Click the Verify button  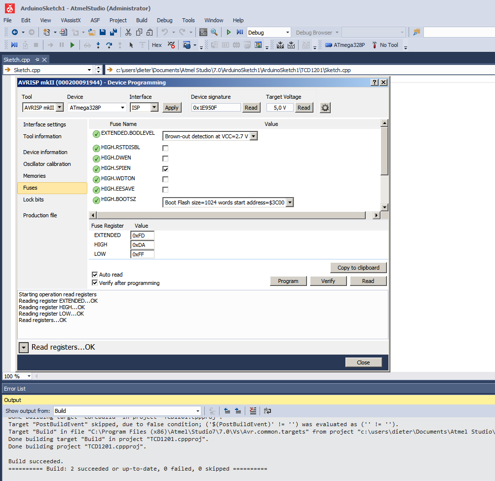(x=328, y=281)
